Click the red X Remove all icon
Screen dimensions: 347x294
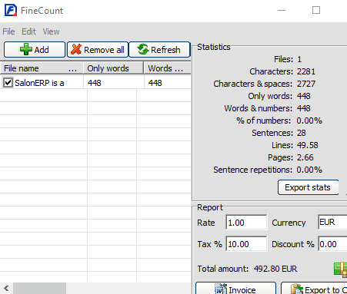click(76, 49)
